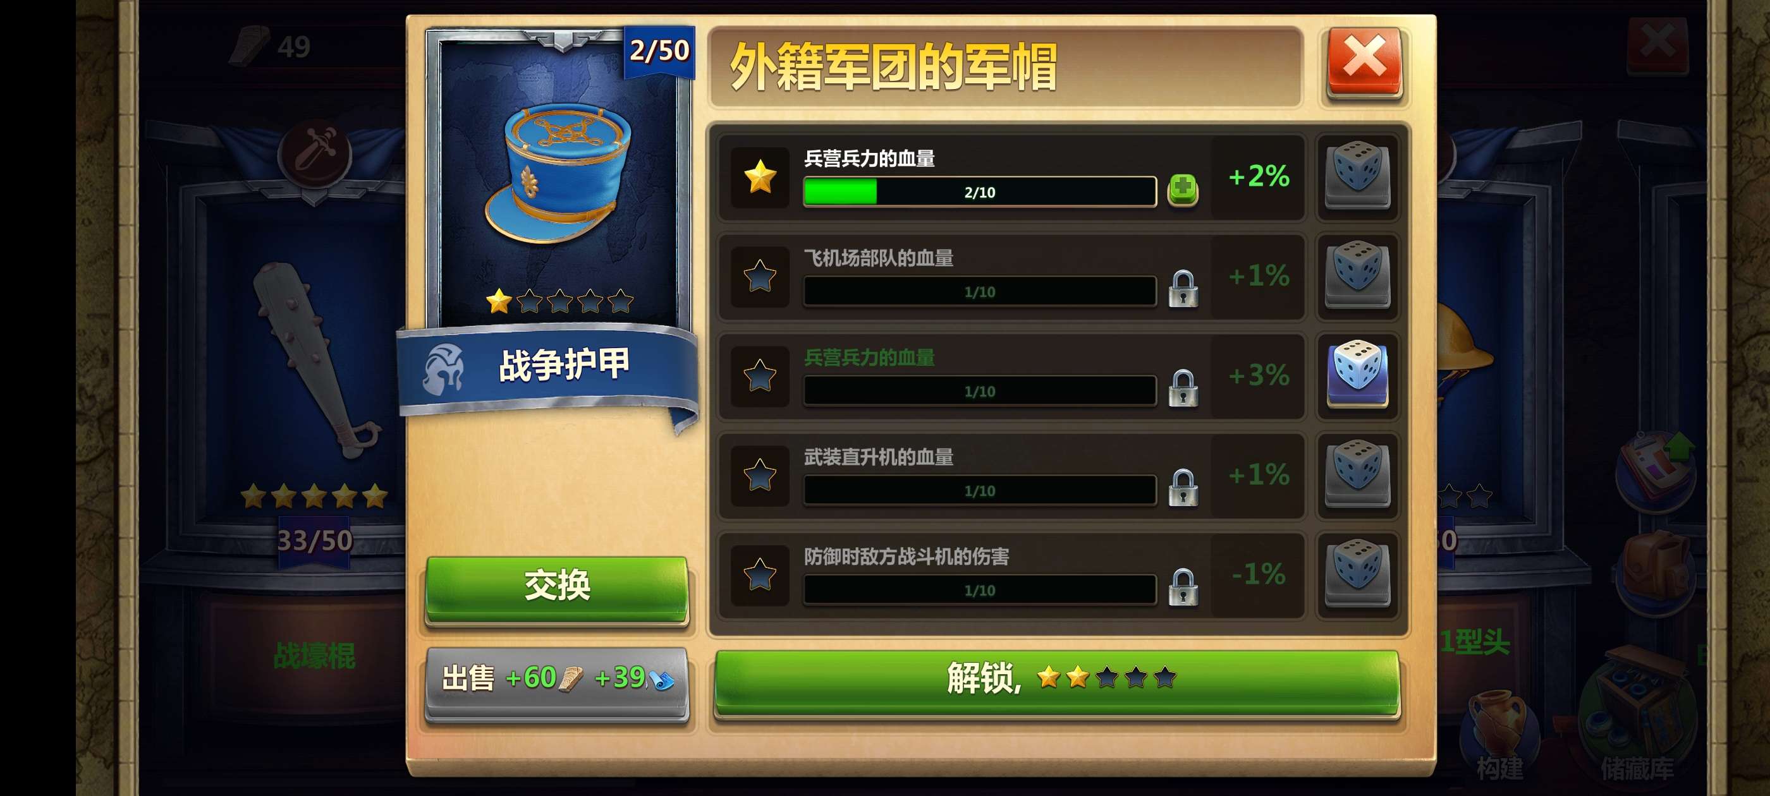Roll the dice for 武装直升机的血量

tap(1357, 474)
